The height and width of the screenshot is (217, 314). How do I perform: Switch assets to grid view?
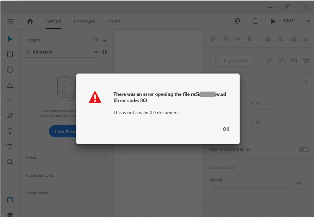[105, 52]
